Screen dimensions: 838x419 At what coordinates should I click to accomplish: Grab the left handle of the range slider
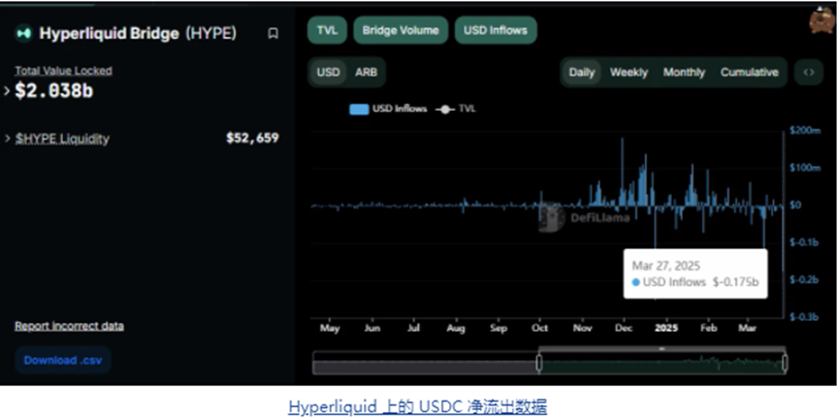coord(539,363)
